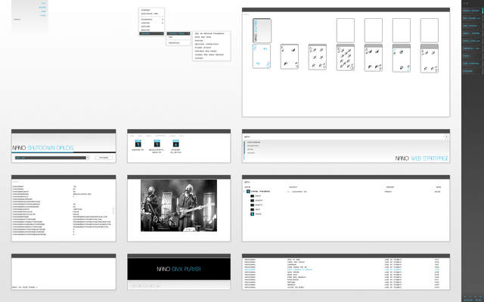This screenshot has width=484, height=302.
Task: Sort mail list by Sender column
Action: pos(390,187)
